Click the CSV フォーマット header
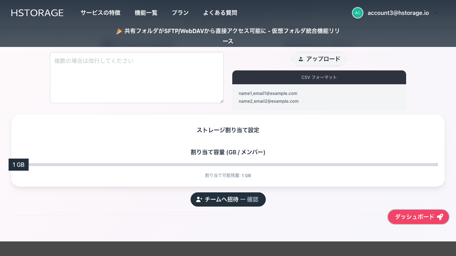Image resolution: width=456 pixels, height=256 pixels. 319,77
